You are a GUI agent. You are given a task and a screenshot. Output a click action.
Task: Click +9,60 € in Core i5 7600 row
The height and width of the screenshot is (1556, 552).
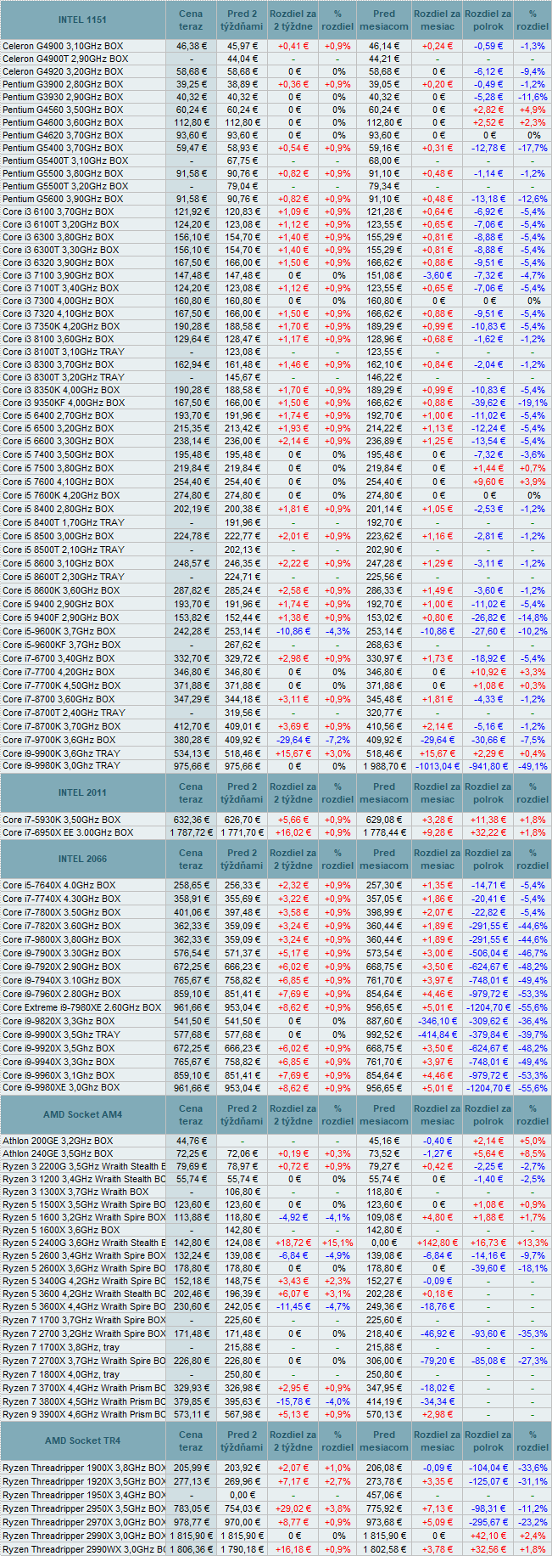tap(488, 482)
